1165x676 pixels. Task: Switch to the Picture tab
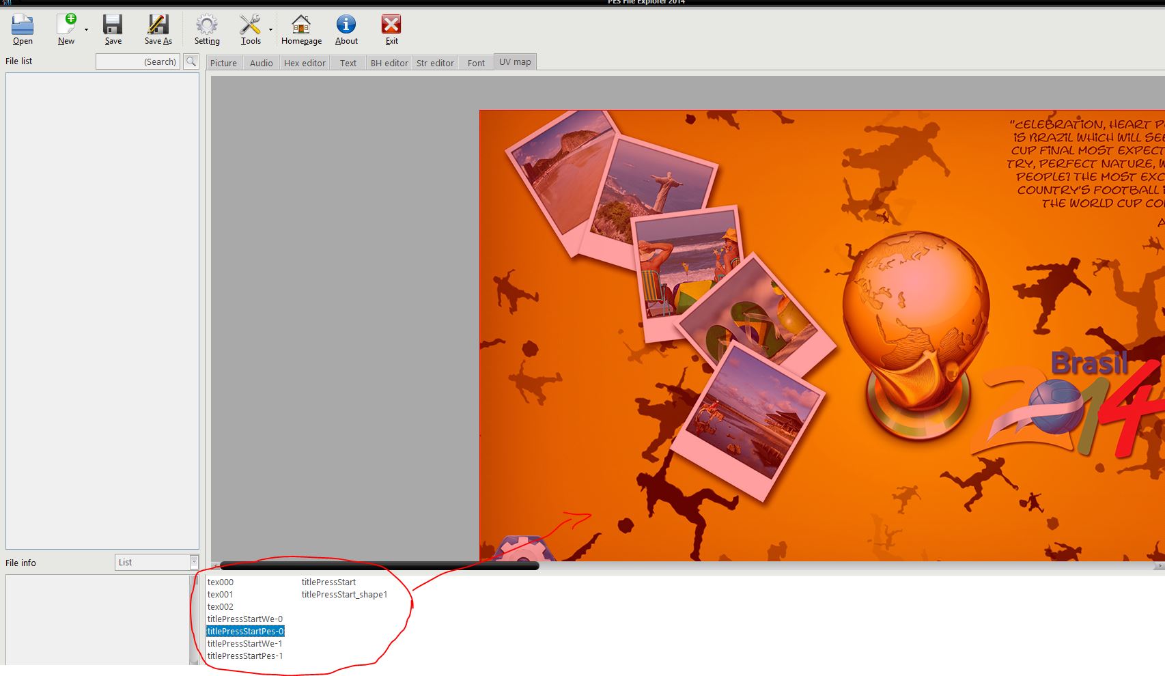coord(223,63)
